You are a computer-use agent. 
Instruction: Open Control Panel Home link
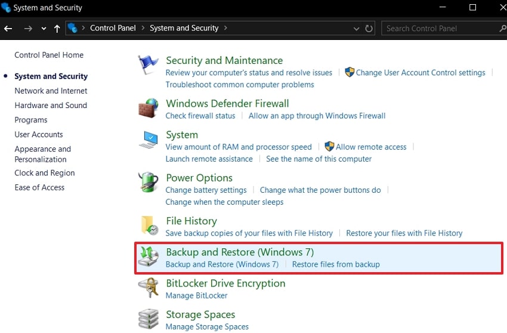click(49, 55)
